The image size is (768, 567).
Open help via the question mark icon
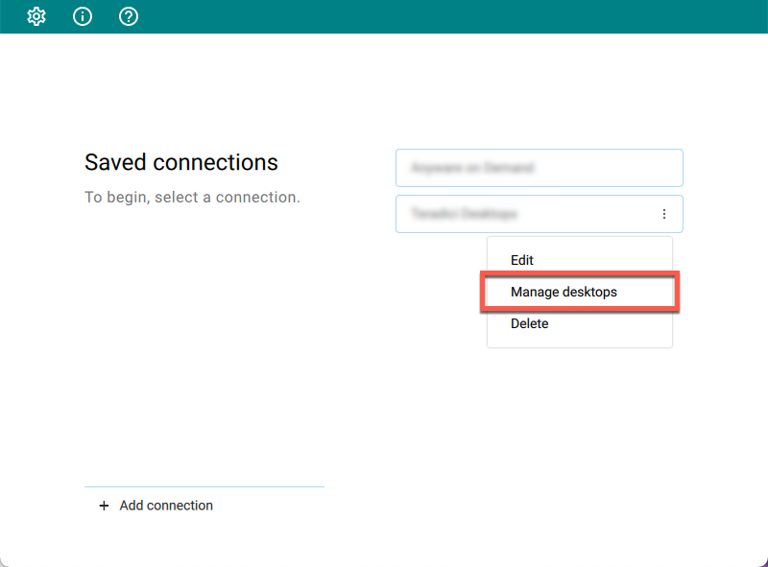129,16
